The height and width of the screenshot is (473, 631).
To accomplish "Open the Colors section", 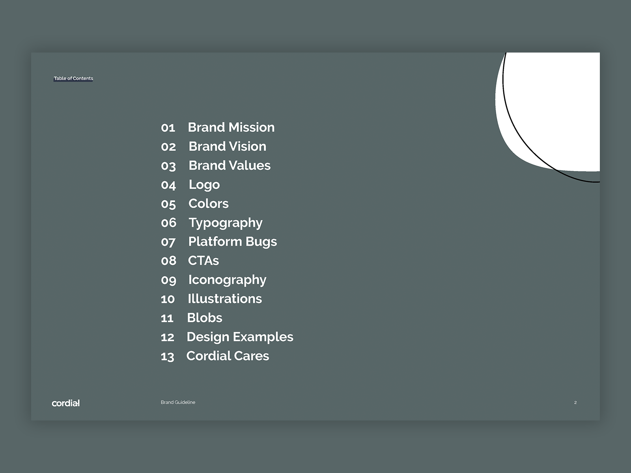I will tap(208, 203).
